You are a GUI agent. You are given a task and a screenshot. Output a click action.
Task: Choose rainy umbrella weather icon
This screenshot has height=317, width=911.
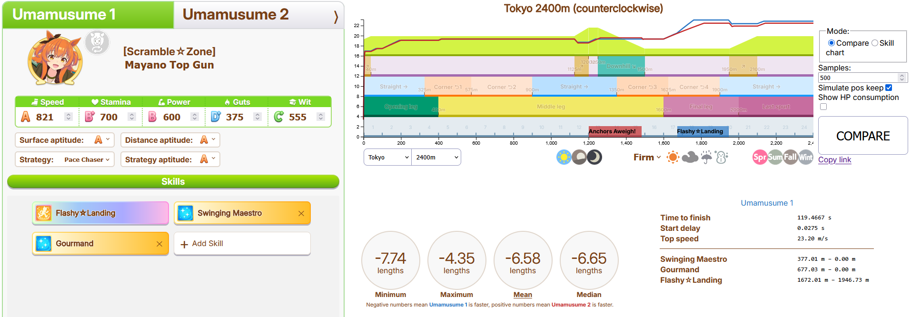point(706,157)
